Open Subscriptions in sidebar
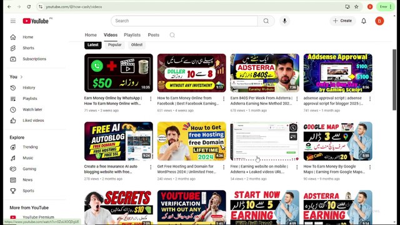The width and height of the screenshot is (400, 225). (35, 59)
